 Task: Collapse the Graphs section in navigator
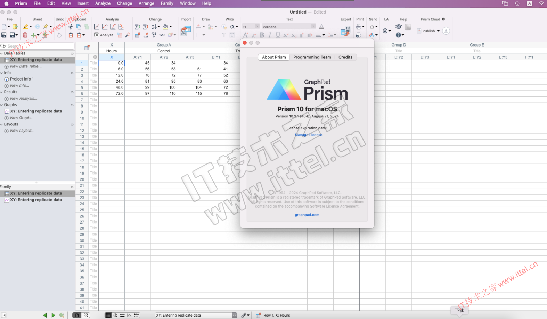pos(2,105)
